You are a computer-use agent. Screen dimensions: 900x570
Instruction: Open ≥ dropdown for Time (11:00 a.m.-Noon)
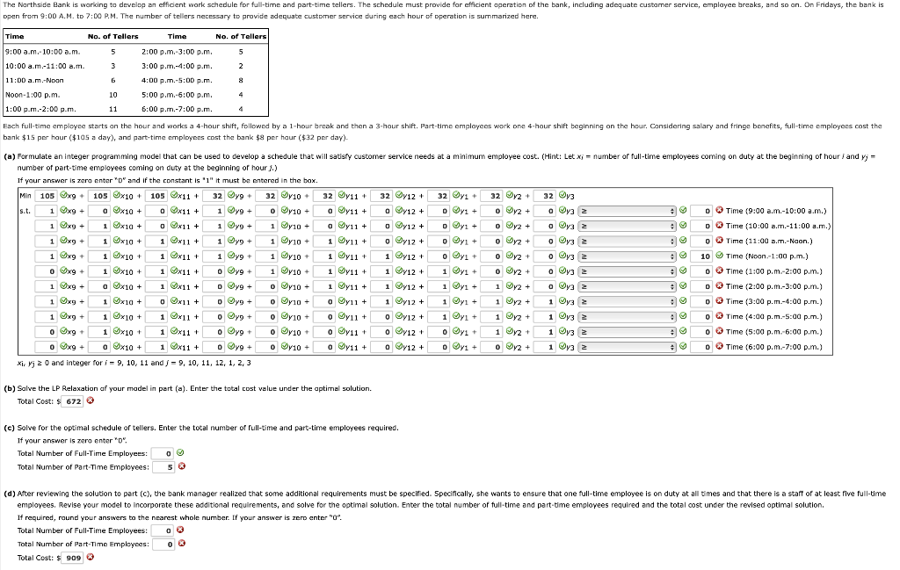pyautogui.click(x=627, y=242)
